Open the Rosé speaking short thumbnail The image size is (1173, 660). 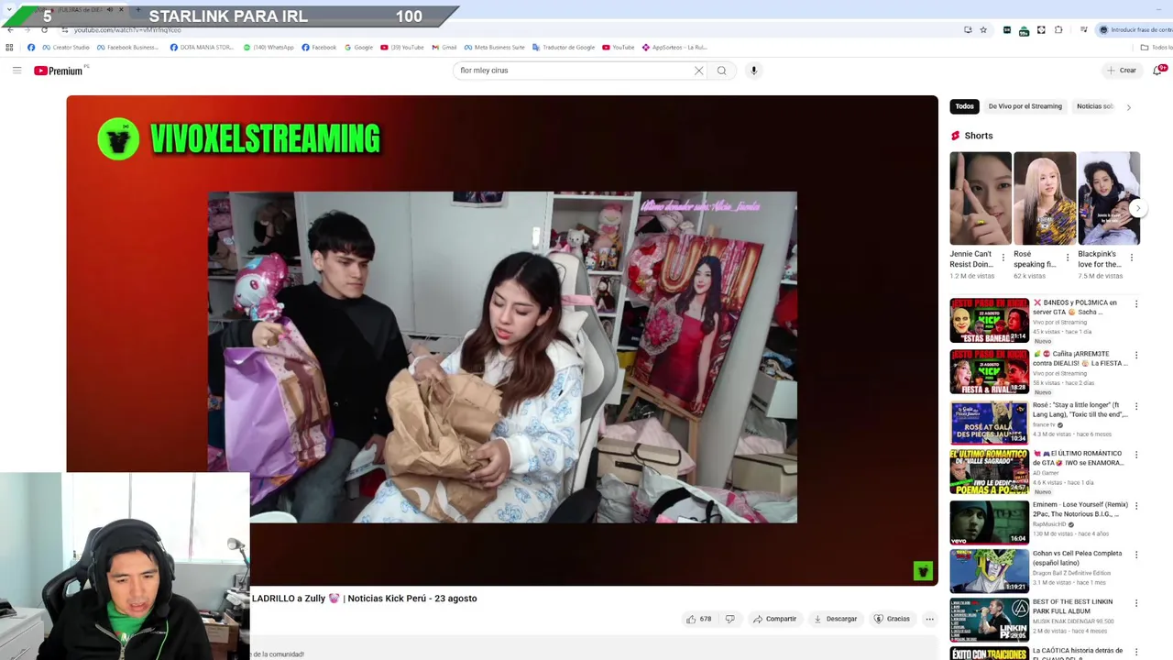click(x=1045, y=198)
